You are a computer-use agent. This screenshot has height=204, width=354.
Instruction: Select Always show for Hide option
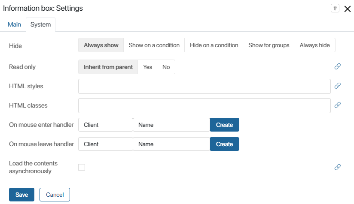[x=101, y=45]
